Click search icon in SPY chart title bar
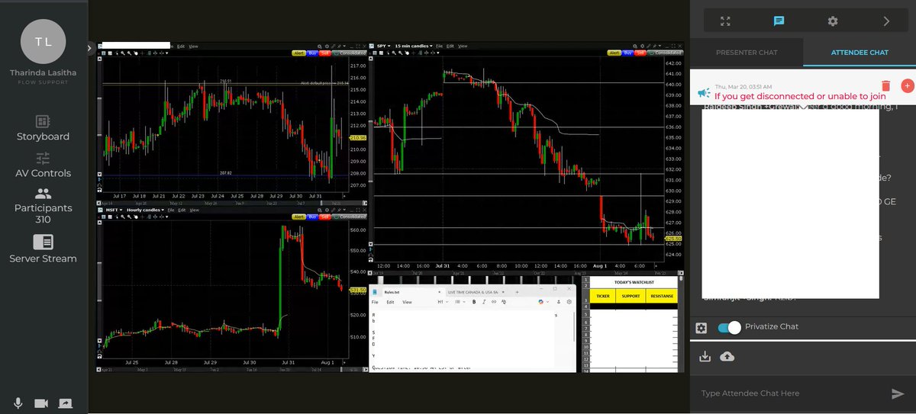The width and height of the screenshot is (916, 414). click(x=634, y=46)
